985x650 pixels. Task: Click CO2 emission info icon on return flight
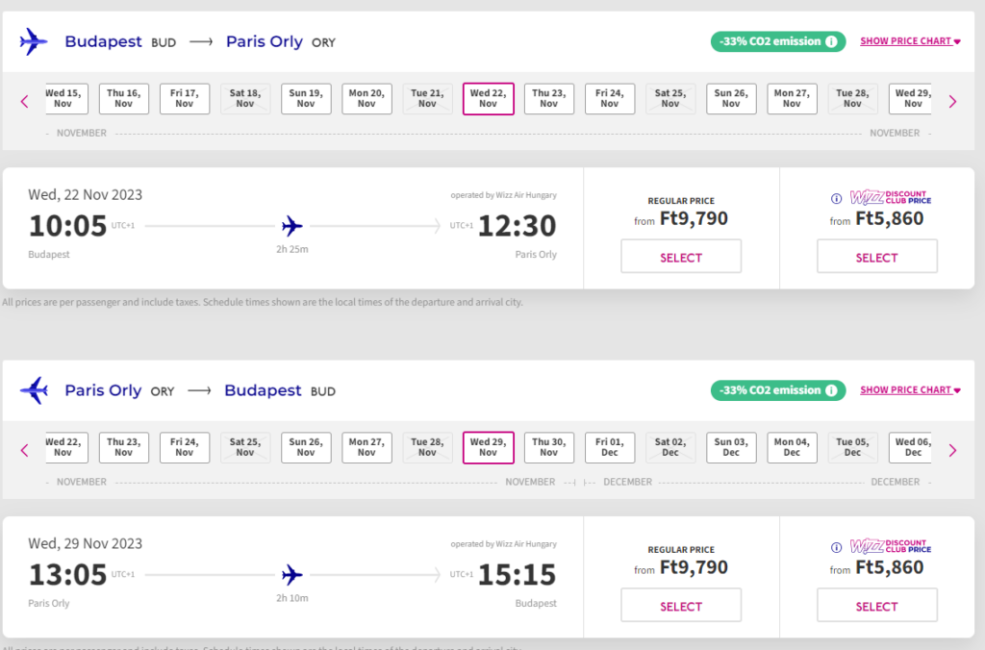[831, 390]
